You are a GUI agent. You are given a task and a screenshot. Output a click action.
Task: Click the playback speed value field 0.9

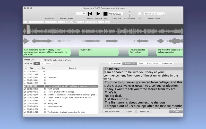point(81,14)
